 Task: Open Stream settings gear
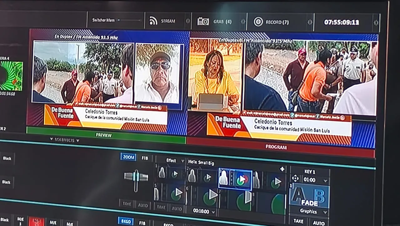[x=187, y=21]
